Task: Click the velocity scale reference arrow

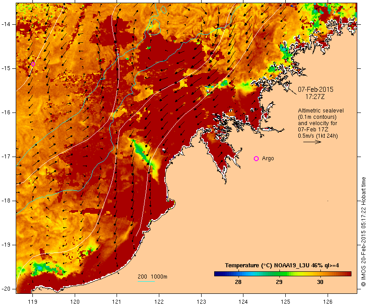Action: coord(312,142)
